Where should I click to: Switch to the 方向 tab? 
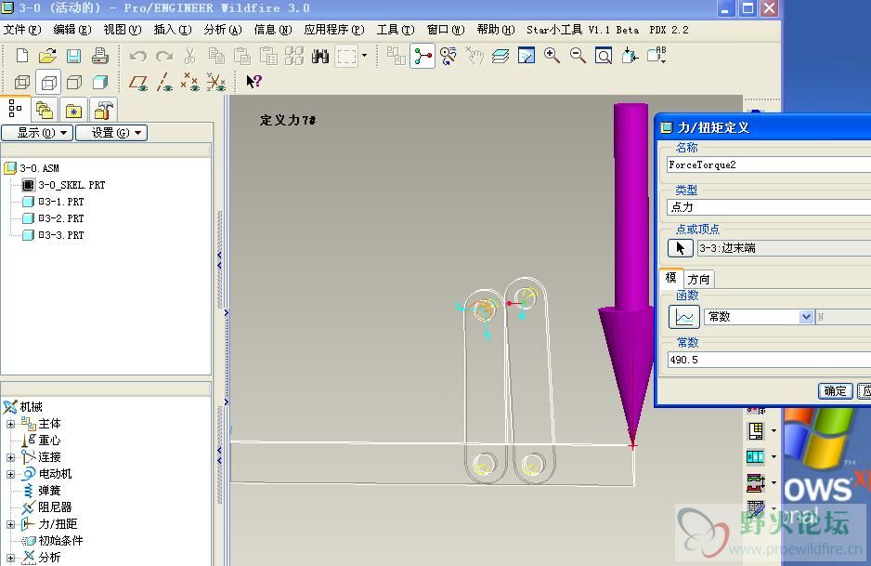(699, 279)
